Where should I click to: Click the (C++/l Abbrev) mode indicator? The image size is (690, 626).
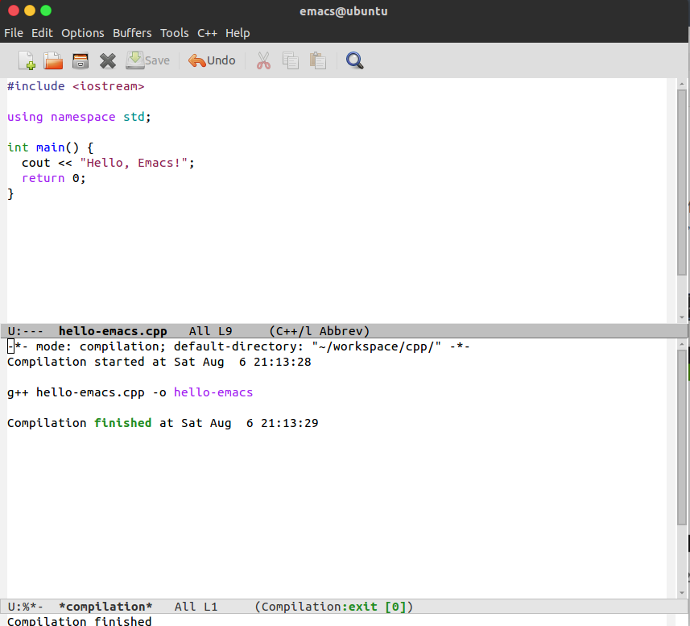tap(320, 331)
